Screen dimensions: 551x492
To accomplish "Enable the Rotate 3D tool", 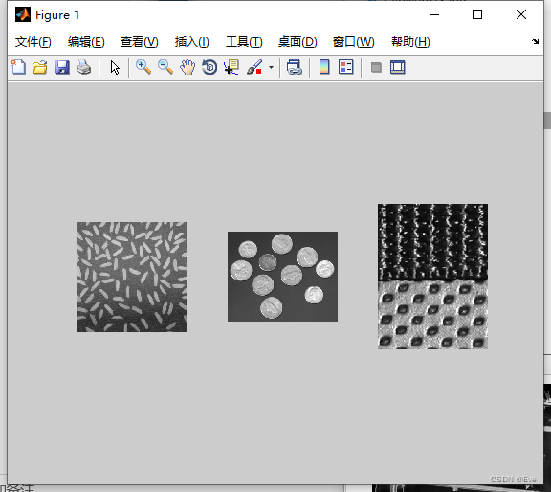I will pyautogui.click(x=209, y=67).
